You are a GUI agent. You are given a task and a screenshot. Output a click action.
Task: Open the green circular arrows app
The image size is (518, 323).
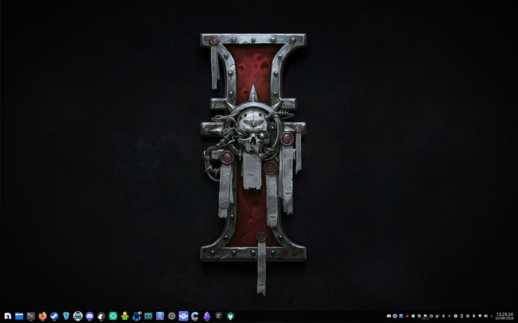tap(113, 316)
